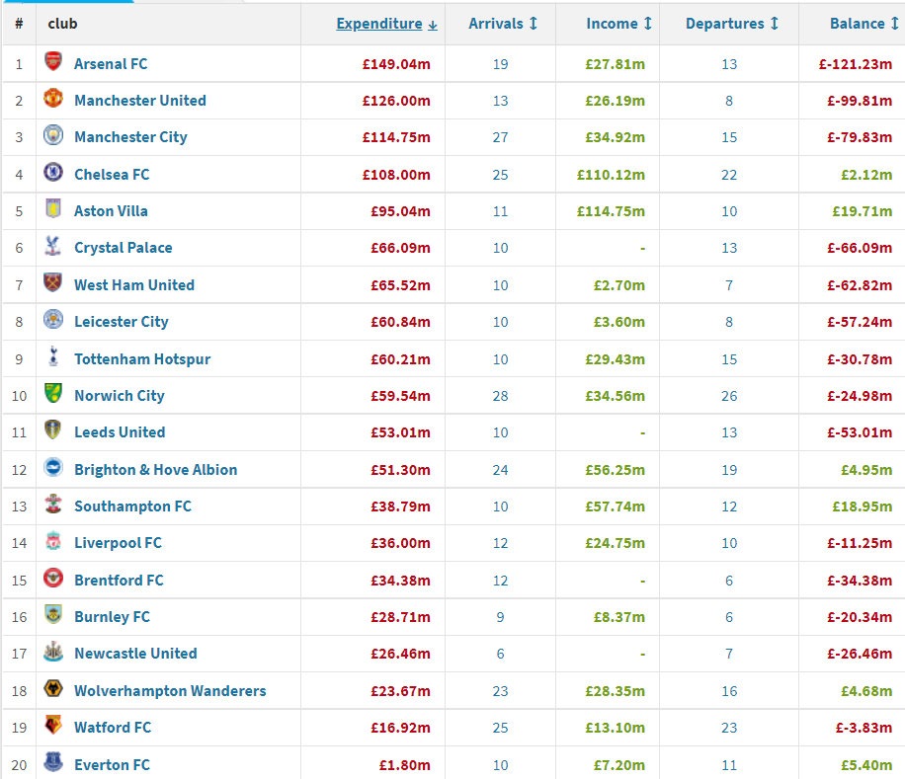Viewport: 905px width, 779px height.
Task: Click Southampton's £18.95m balance value
Action: click(x=863, y=506)
